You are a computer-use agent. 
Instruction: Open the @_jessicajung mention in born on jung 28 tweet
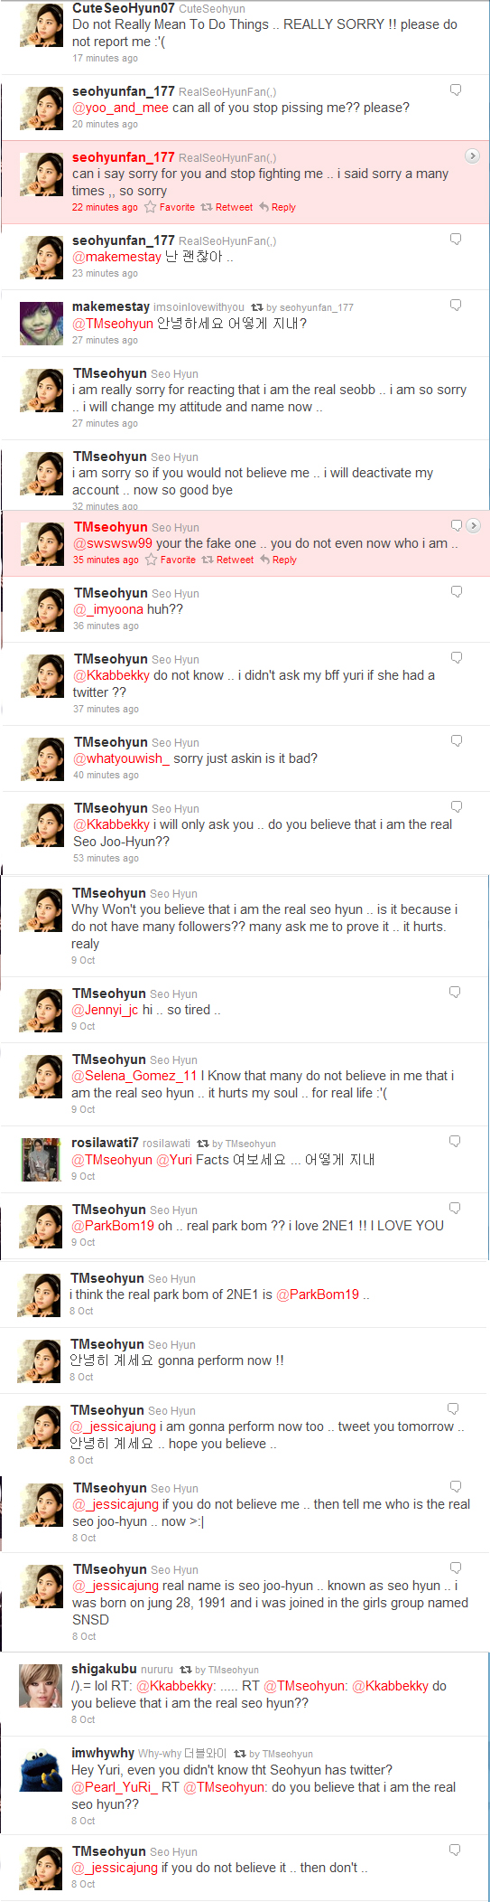click(x=115, y=1586)
